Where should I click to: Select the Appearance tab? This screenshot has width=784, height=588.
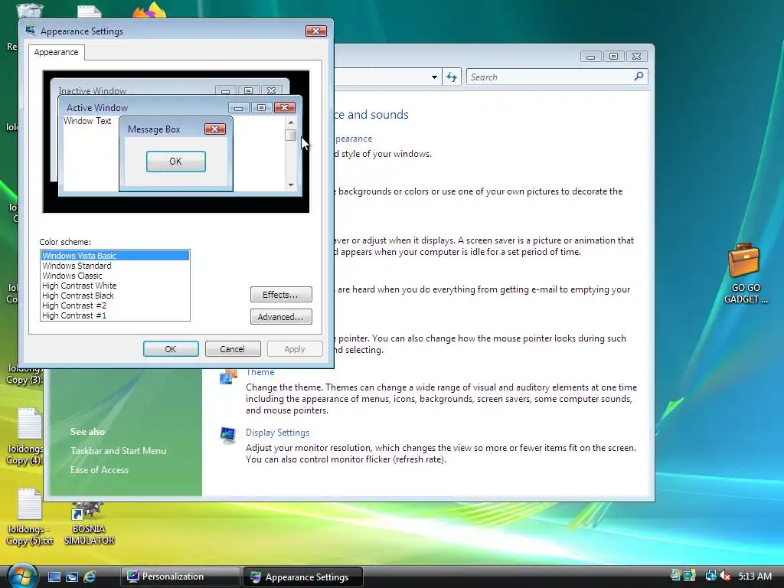pos(56,52)
